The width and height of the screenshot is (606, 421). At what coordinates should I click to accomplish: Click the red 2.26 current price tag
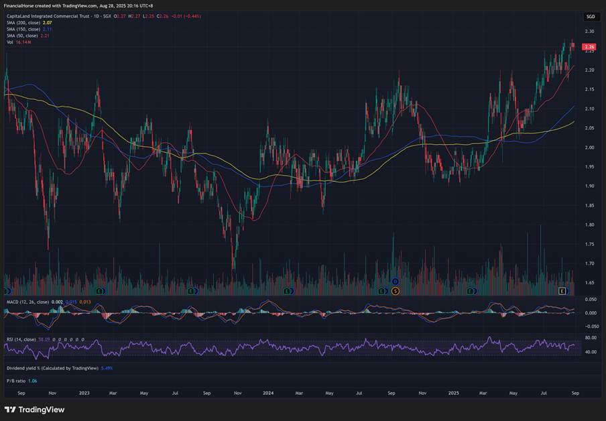point(589,47)
